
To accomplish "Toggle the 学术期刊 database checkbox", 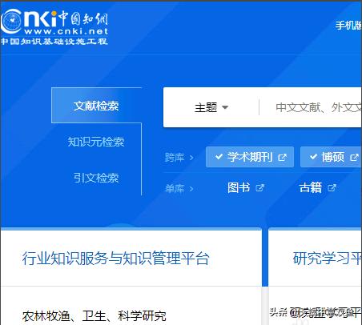I will click(219, 157).
